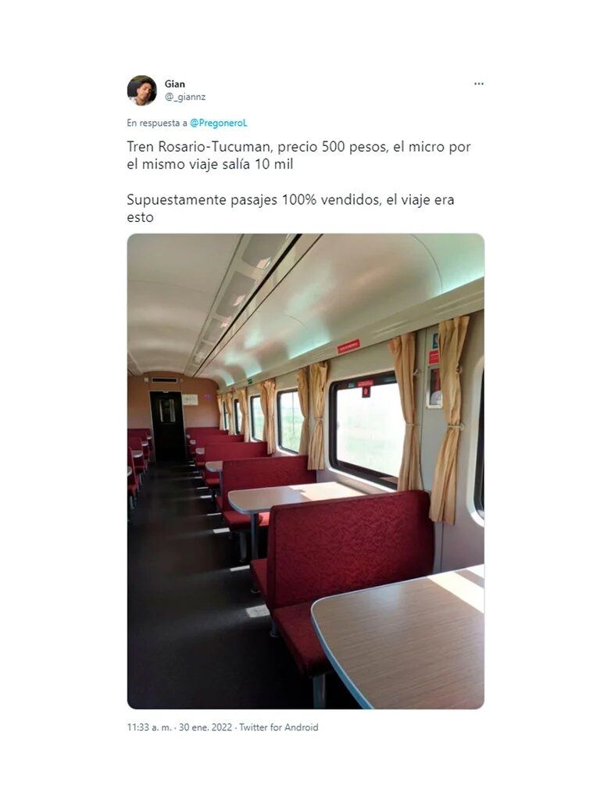
Task: Click the 'Supuestamente pasajes 100% vendidos' sentence
Action: coord(253,199)
